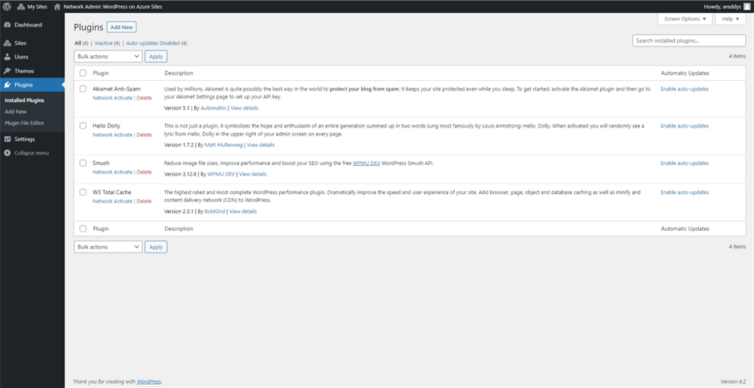Network Activate the Smush plugin
This screenshot has height=388, width=754.
[x=112, y=172]
